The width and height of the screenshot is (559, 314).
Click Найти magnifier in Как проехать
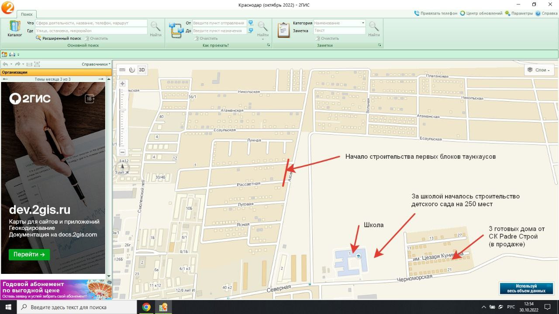263,29
